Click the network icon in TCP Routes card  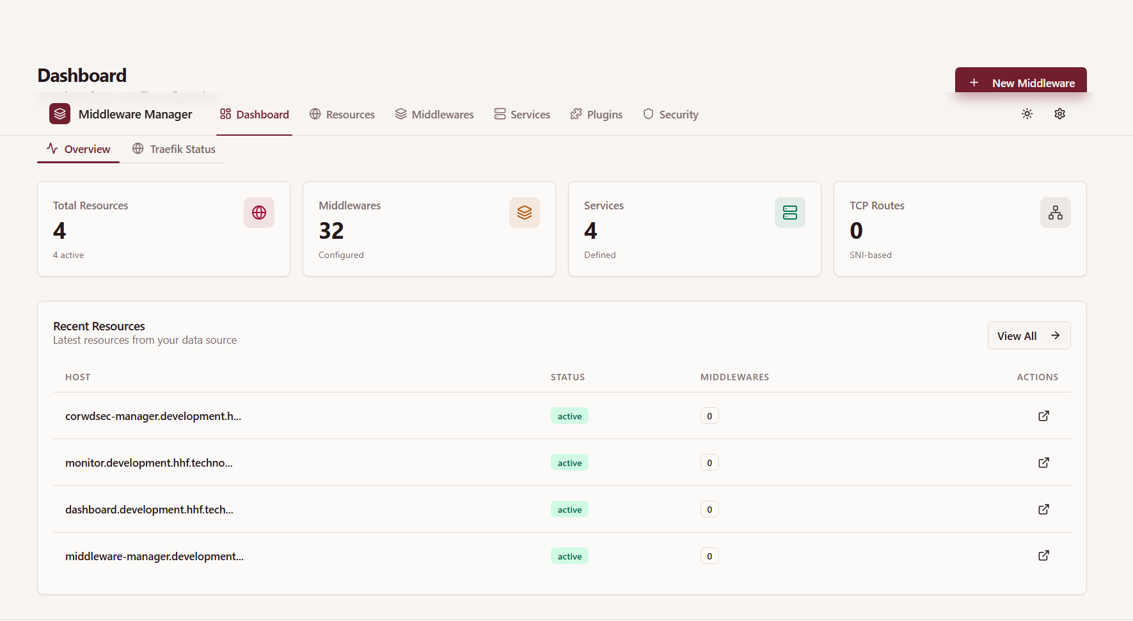click(x=1055, y=213)
